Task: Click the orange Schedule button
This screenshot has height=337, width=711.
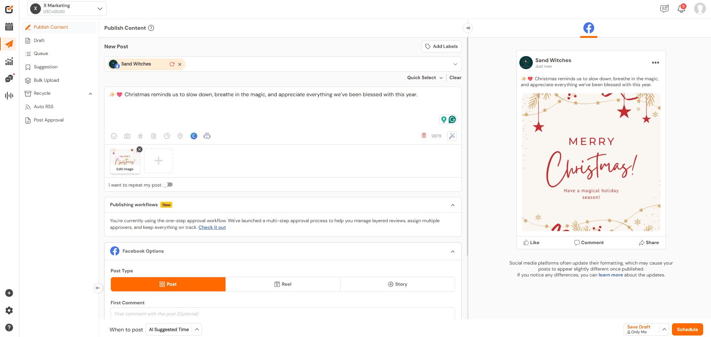Action: (x=687, y=329)
